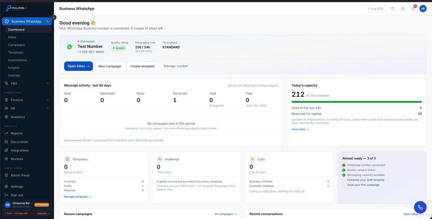Click the Reviews star icon
The width and height of the screenshot is (432, 219).
pos(7,159)
